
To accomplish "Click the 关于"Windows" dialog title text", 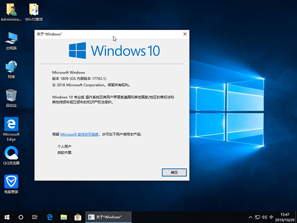I will pos(49,34).
